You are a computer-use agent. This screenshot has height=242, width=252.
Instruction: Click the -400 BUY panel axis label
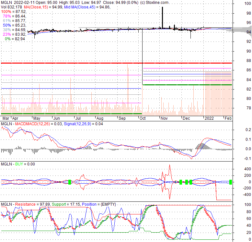click(247, 195)
